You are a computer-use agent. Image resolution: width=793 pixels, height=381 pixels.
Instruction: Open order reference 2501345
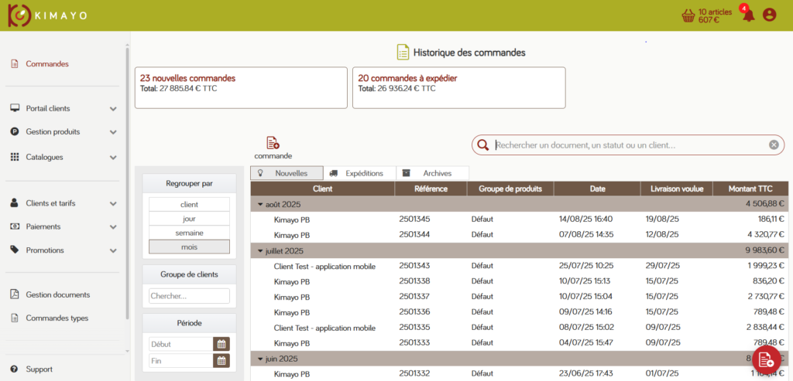415,219
